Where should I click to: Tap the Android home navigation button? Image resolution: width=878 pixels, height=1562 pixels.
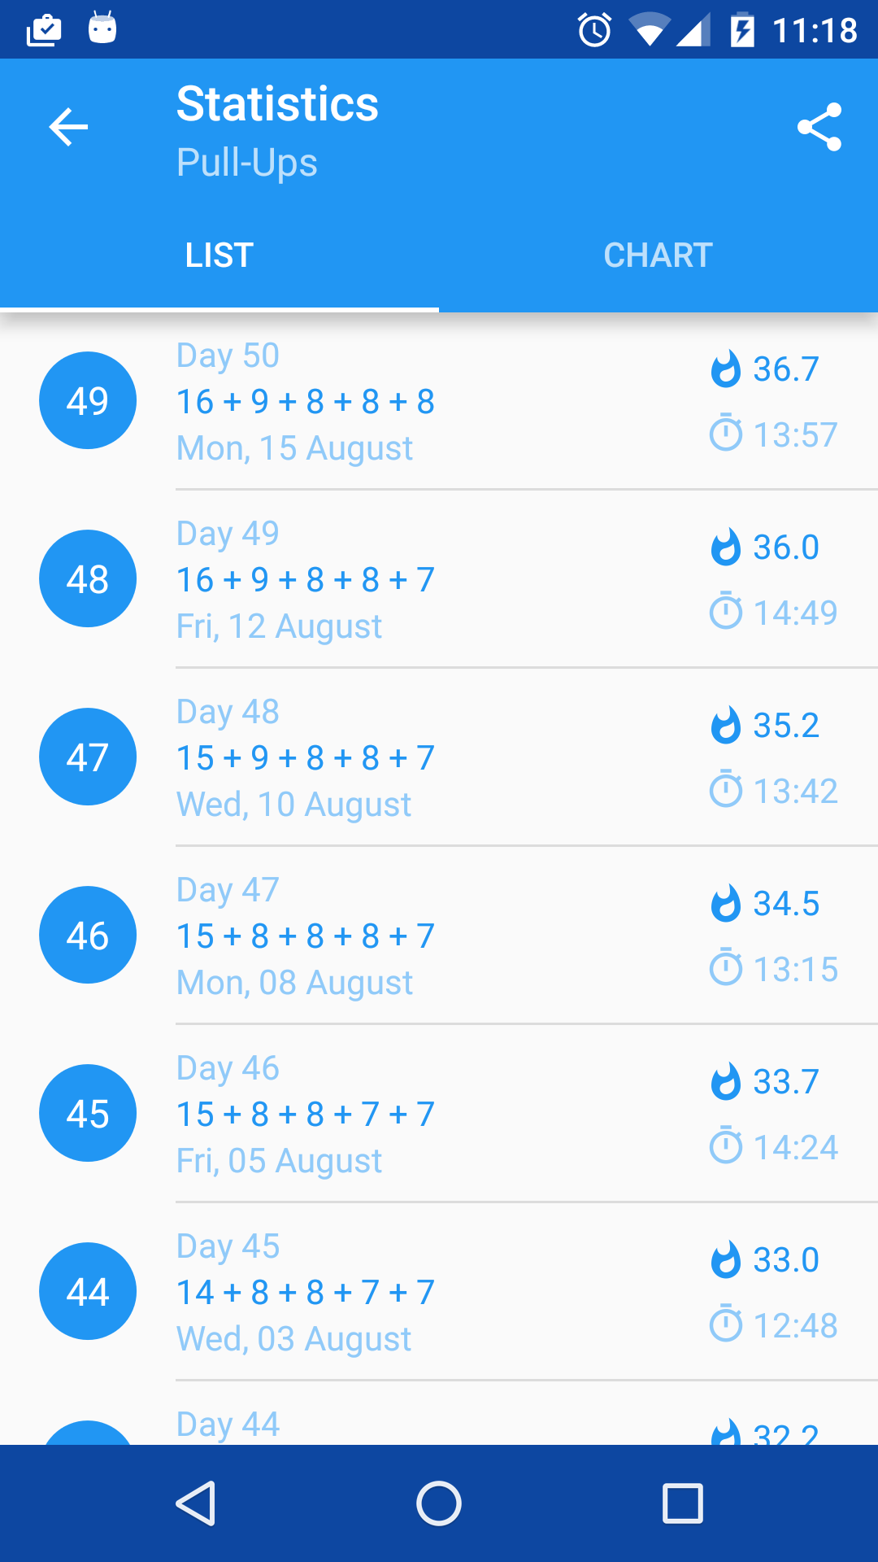tap(439, 1503)
